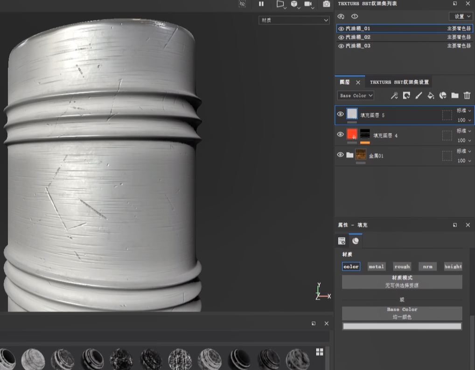Hide texture set 汽油桶_02
Screen dimensions: 475x370
pos(341,37)
